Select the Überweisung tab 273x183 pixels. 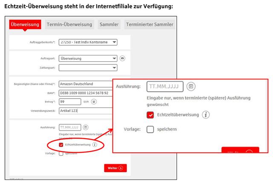pos(25,24)
